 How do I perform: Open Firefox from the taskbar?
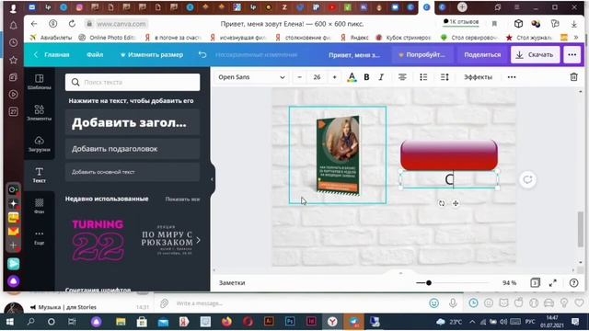click(226, 322)
